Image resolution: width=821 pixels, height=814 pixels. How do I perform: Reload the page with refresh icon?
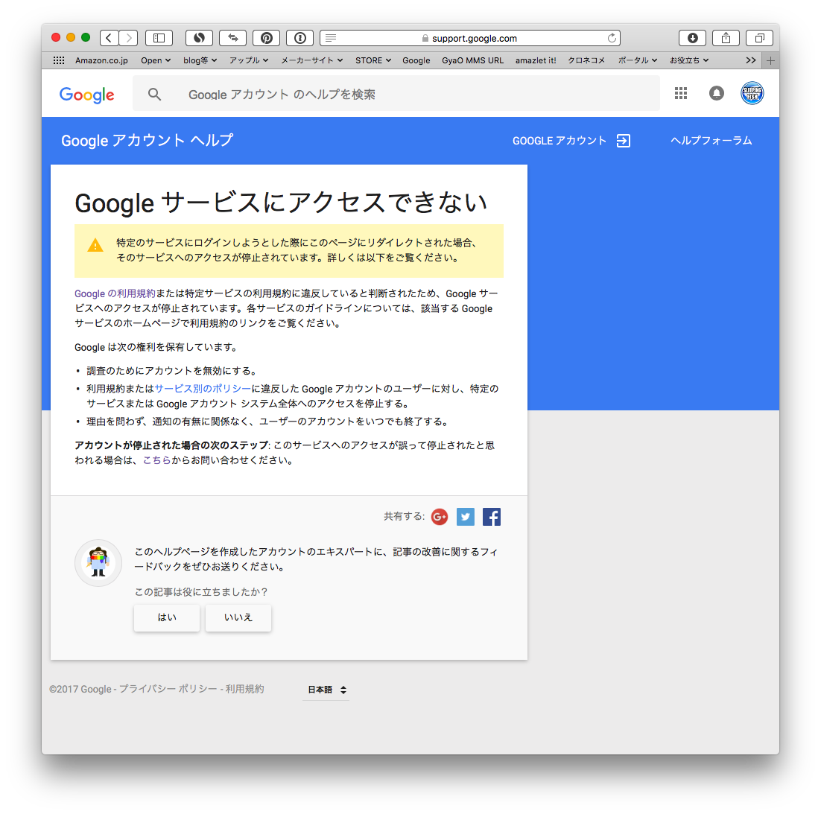612,38
